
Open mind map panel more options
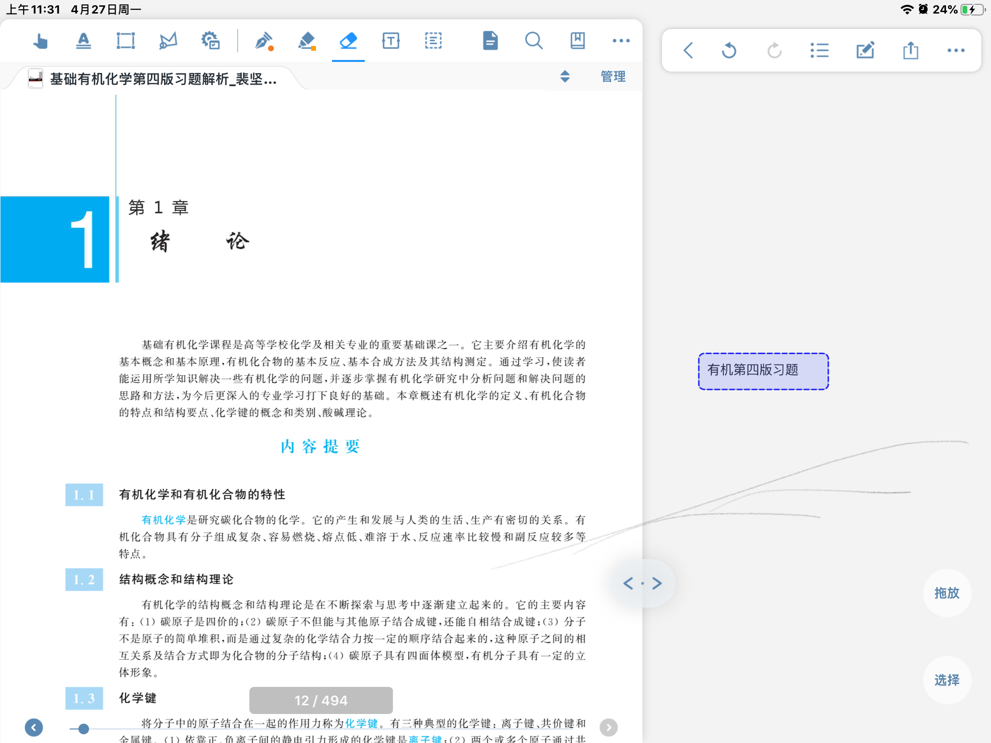pos(956,50)
